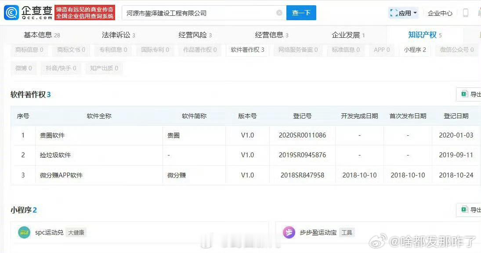Viewport: 481px width, 253px height.
Task: Clear the search box with the X icon
Action: [x=279, y=13]
